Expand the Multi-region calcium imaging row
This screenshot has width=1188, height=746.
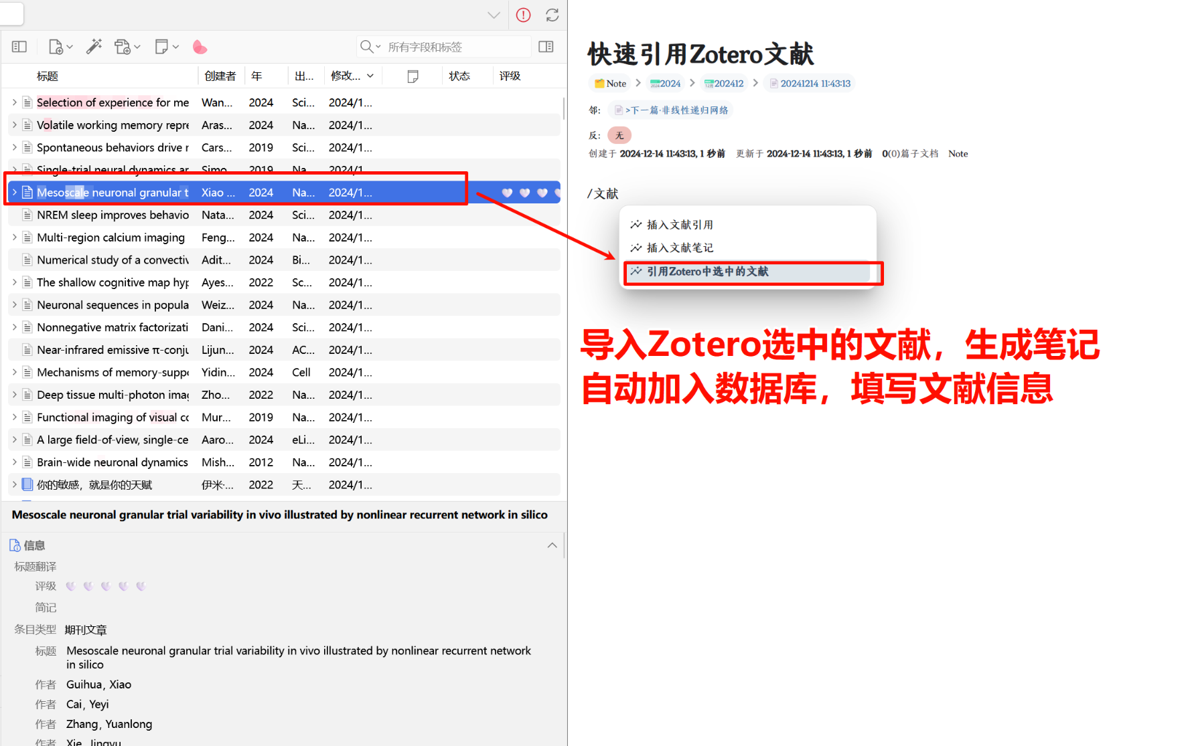[14, 238]
